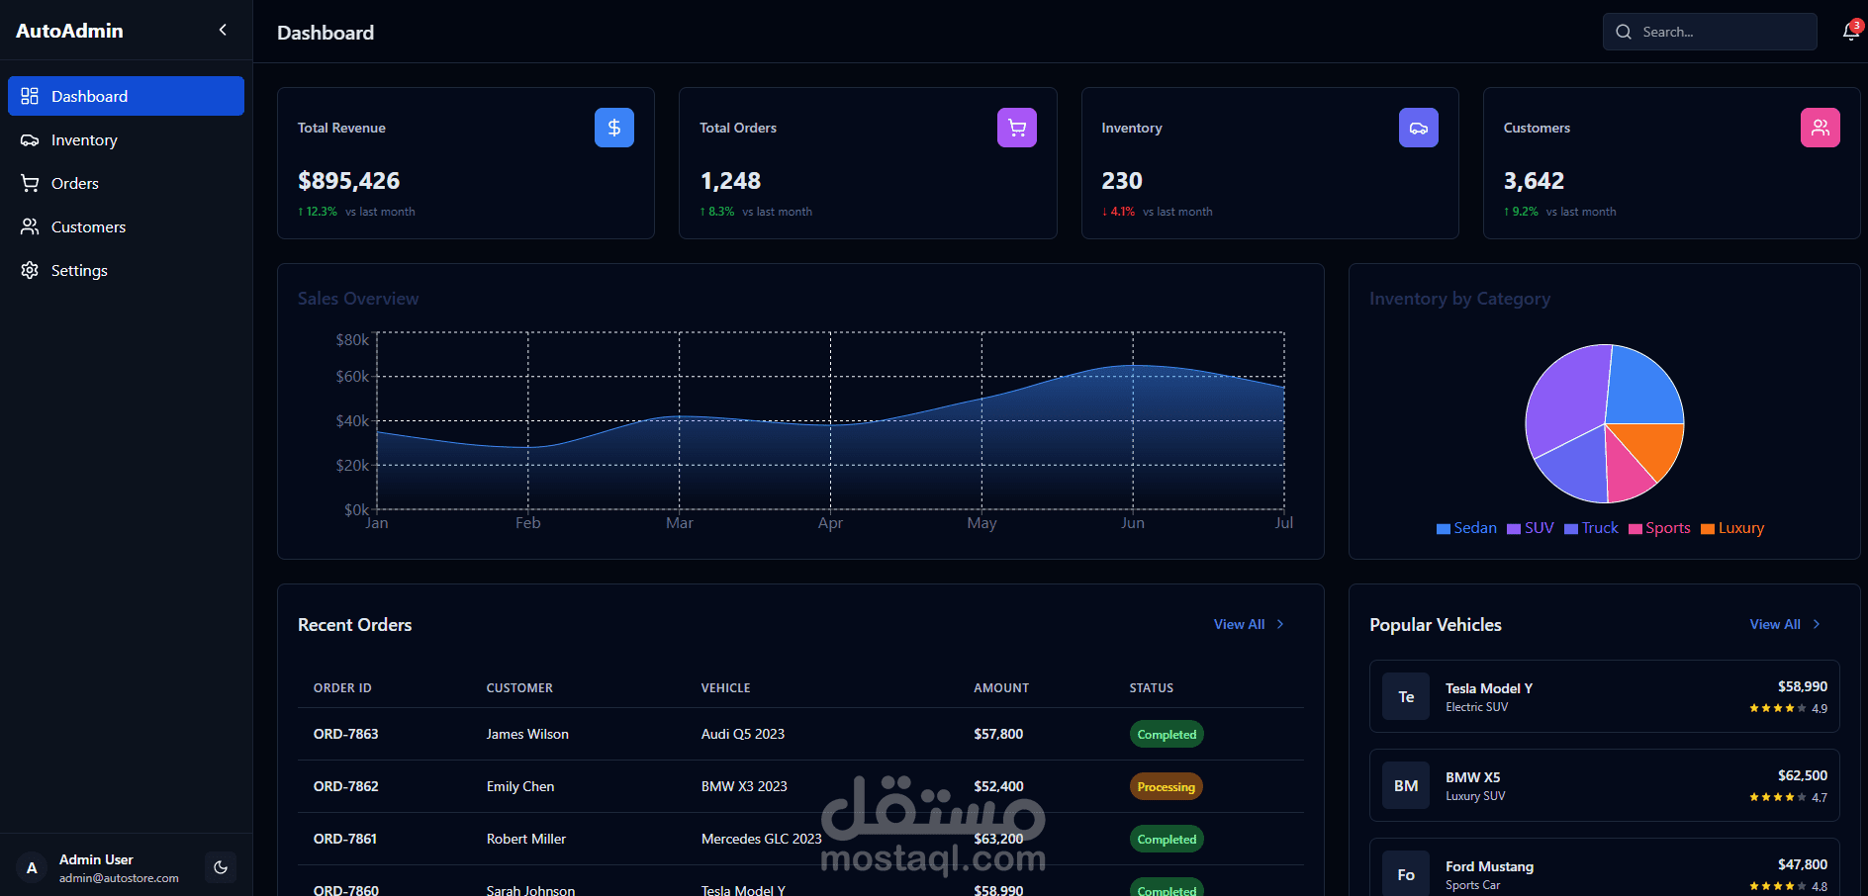Click chevron next to Popular Vehicles View All
The width and height of the screenshot is (1868, 896).
pyautogui.click(x=1817, y=624)
